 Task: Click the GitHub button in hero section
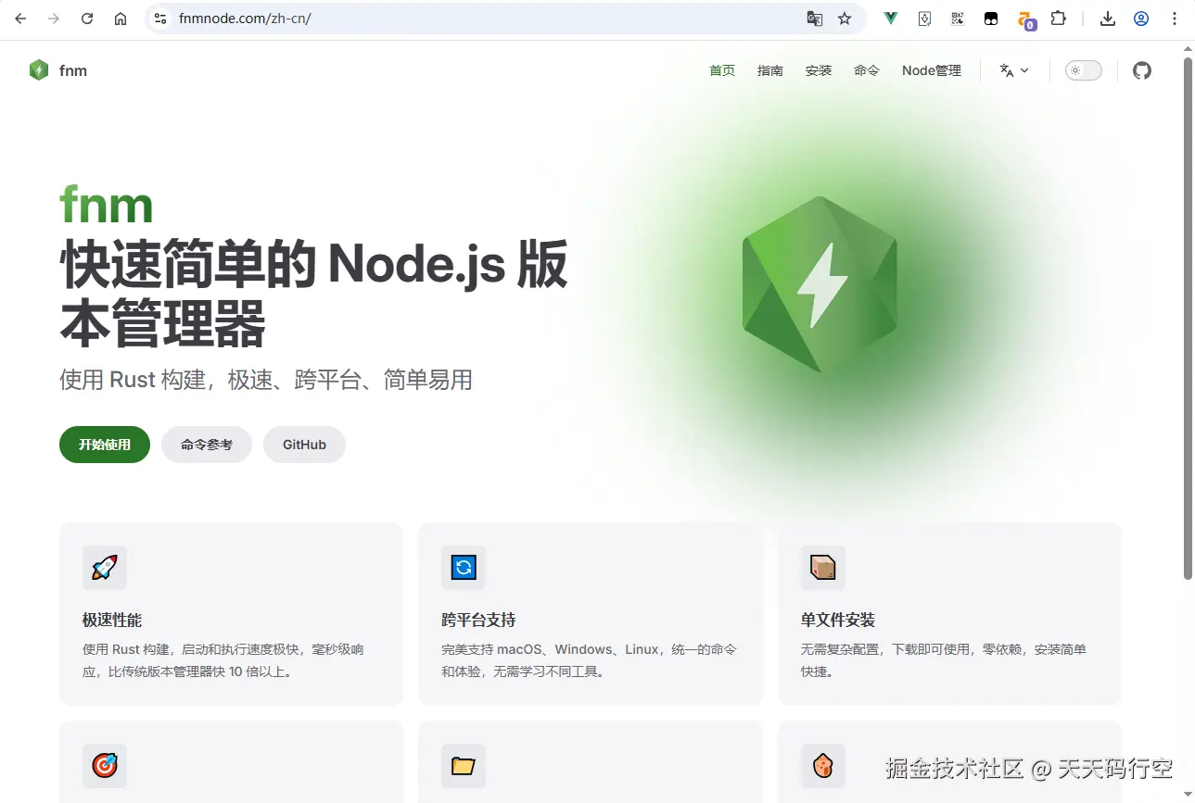coord(304,445)
